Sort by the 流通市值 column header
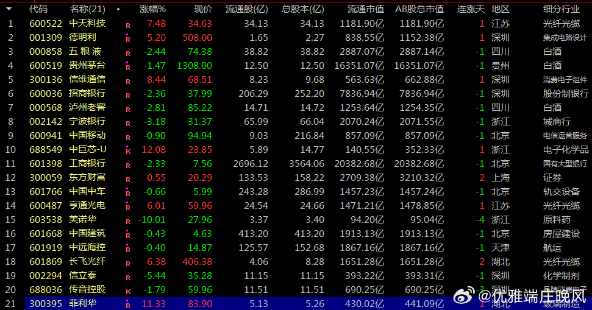The height and width of the screenshot is (310, 592). [x=365, y=9]
